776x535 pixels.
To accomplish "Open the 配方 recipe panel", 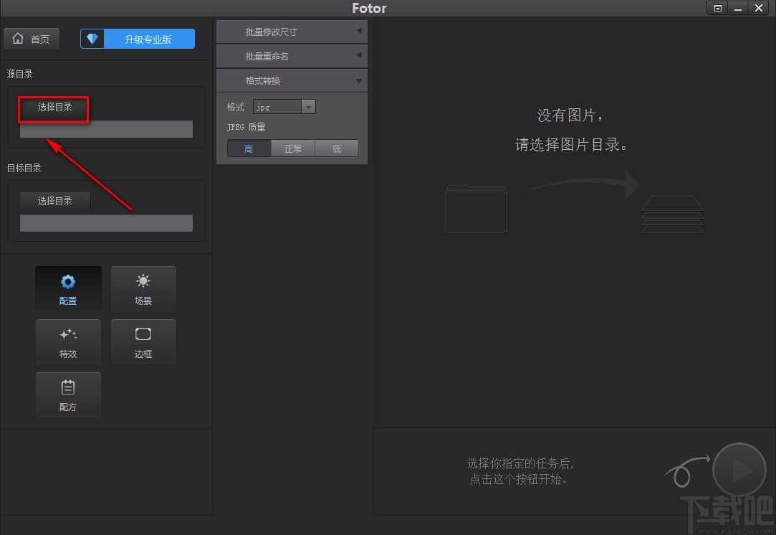I will coord(68,394).
